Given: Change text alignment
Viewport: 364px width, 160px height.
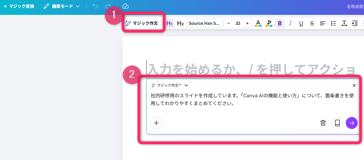Looking at the screenshot, I should click(323, 23).
